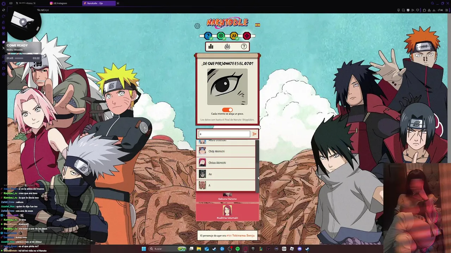Image resolution: width=451 pixels, height=253 pixels.
Task: Open sidebar settings gear icon
Action: pyautogui.click(x=4, y=74)
